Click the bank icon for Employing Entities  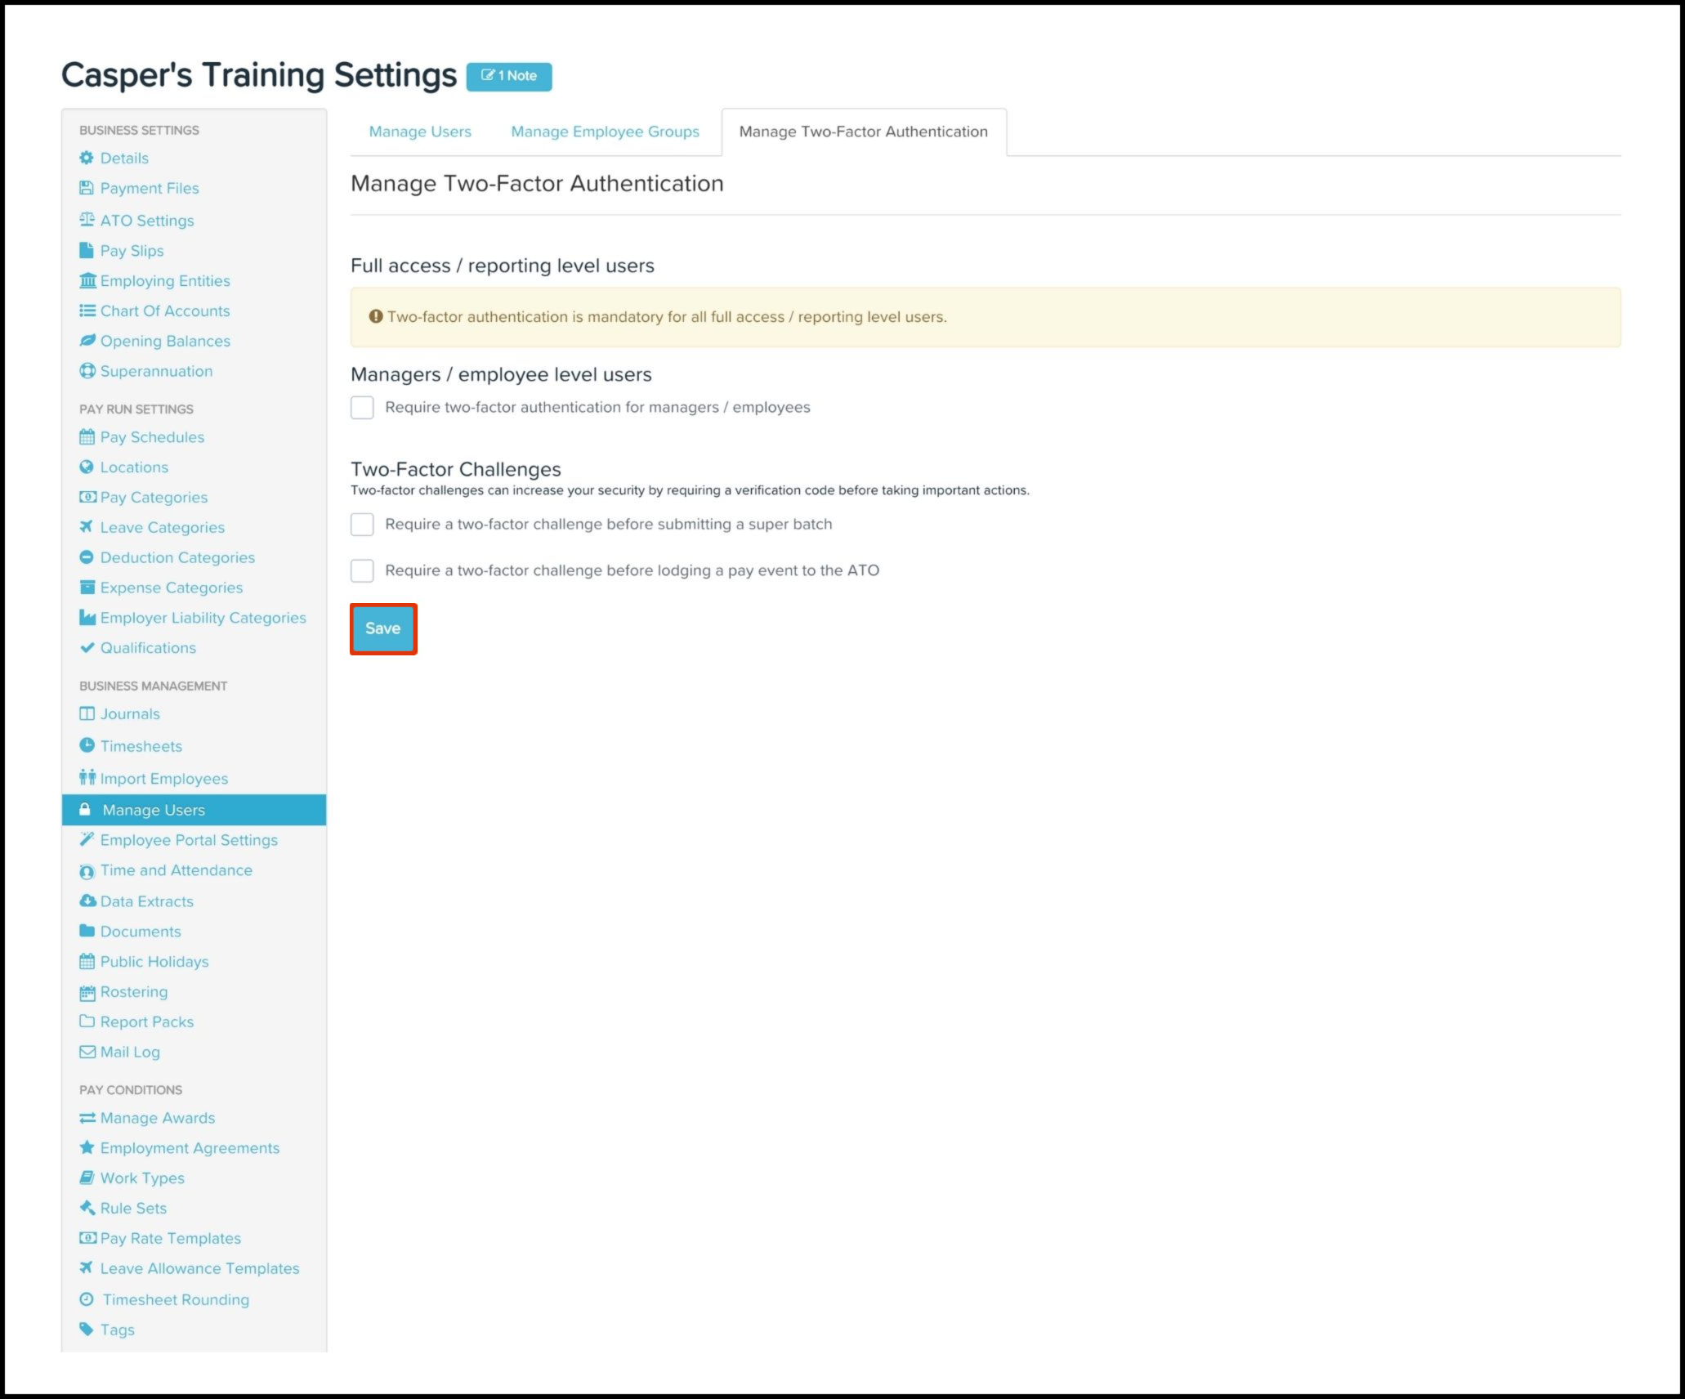coord(87,281)
